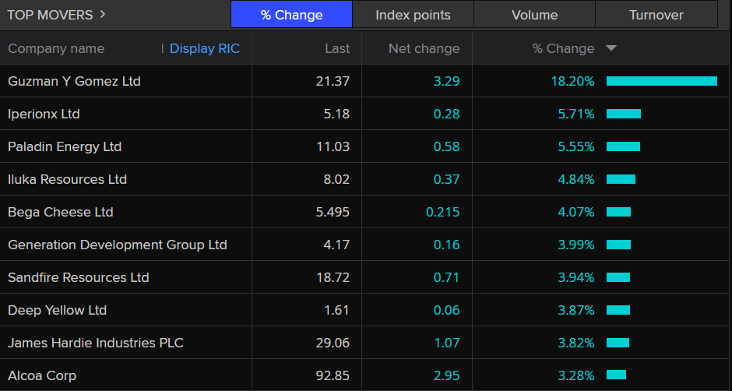
Task: Click net change value 0.28
Action: 447,114
